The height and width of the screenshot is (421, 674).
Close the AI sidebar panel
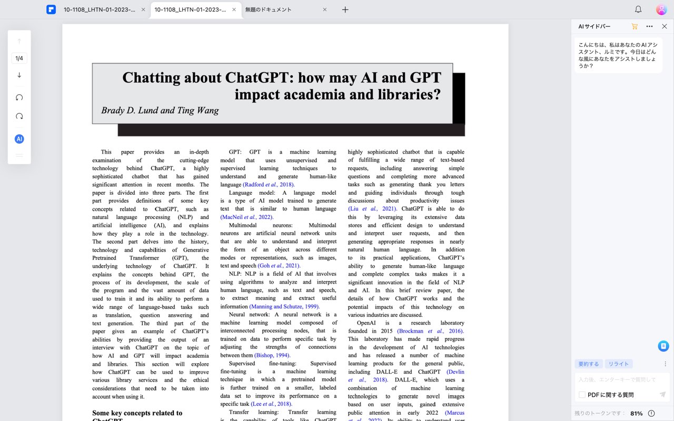[664, 26]
